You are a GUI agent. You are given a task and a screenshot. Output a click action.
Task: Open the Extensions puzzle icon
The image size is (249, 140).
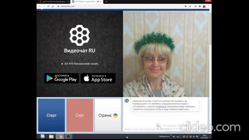click(200, 6)
